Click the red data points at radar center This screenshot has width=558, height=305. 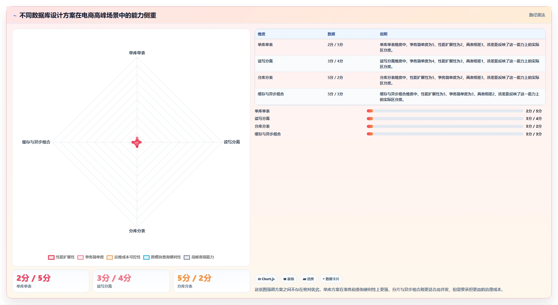[137, 142]
